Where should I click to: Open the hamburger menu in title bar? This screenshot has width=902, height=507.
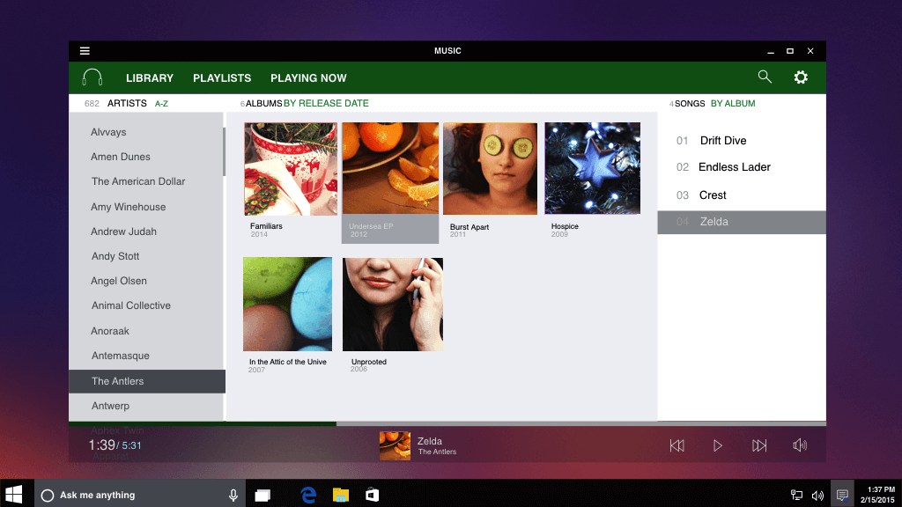click(x=85, y=51)
